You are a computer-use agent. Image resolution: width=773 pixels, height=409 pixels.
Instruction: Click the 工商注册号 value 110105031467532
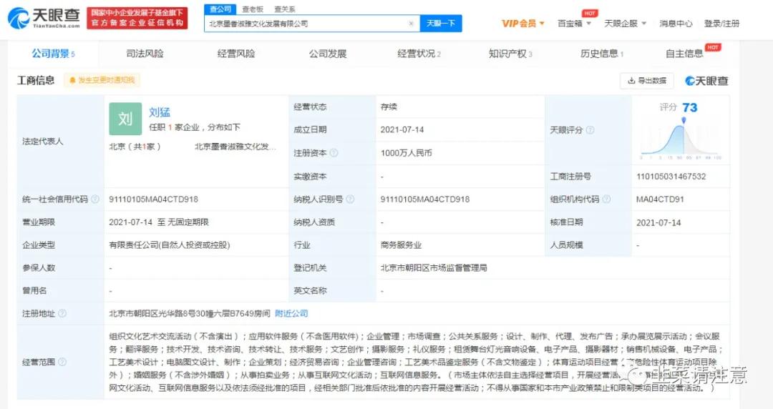point(671,177)
